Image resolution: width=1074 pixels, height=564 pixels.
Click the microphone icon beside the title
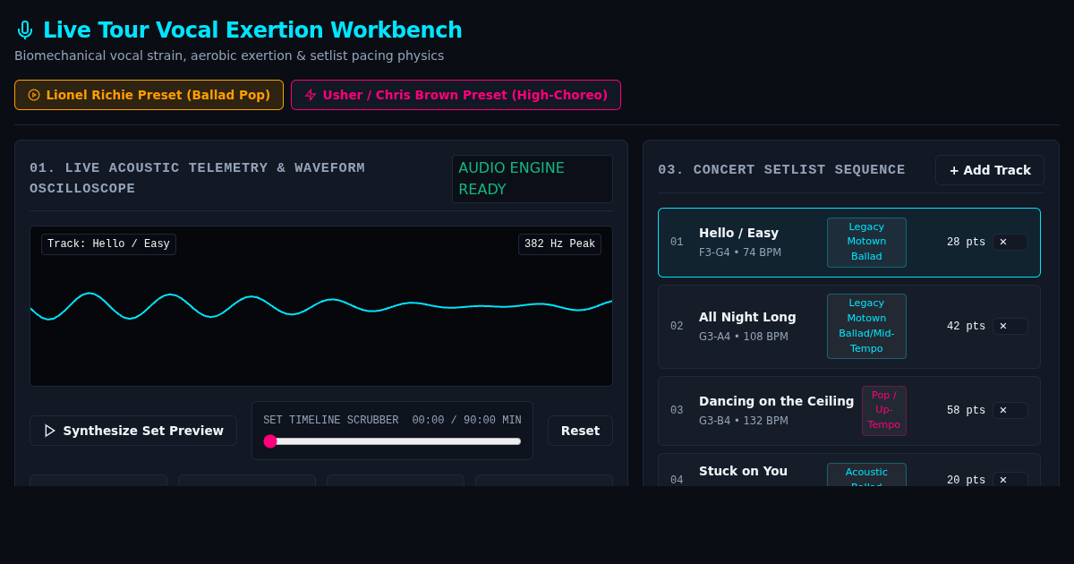click(25, 30)
